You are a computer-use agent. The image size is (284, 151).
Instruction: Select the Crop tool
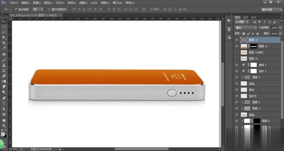point(4,43)
